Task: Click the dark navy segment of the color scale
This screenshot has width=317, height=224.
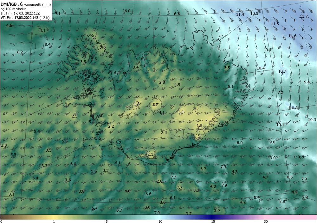Action: click(211, 217)
